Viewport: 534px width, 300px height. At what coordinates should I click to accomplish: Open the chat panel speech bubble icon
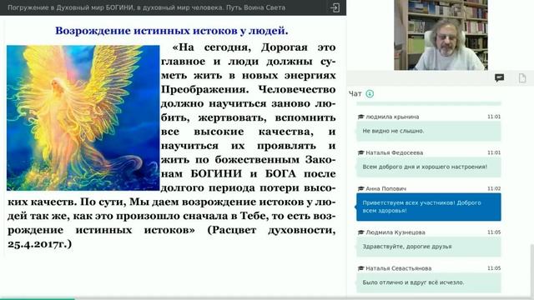pos(499,78)
